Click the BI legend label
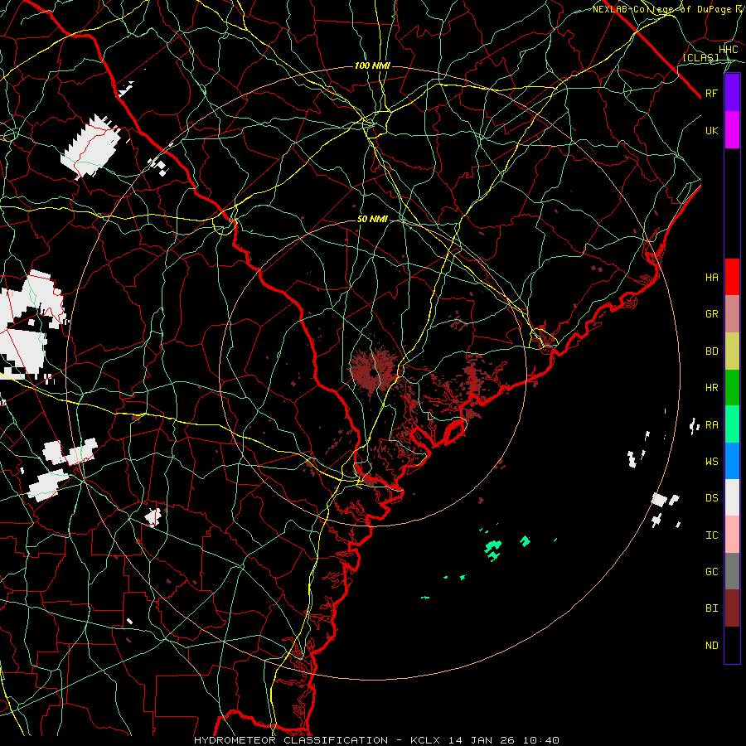The width and height of the screenshot is (746, 746). click(x=711, y=608)
